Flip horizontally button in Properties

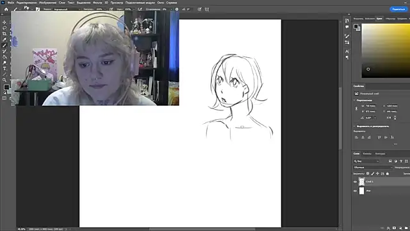[x=389, y=118]
